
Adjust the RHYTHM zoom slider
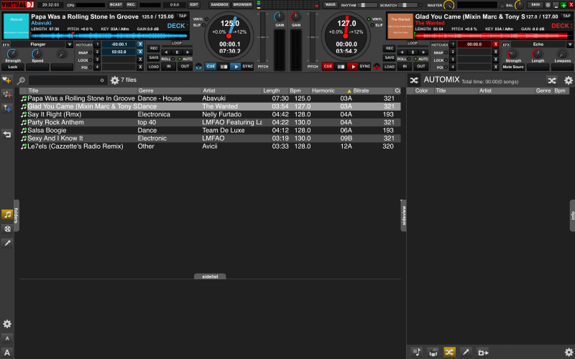click(x=367, y=5)
